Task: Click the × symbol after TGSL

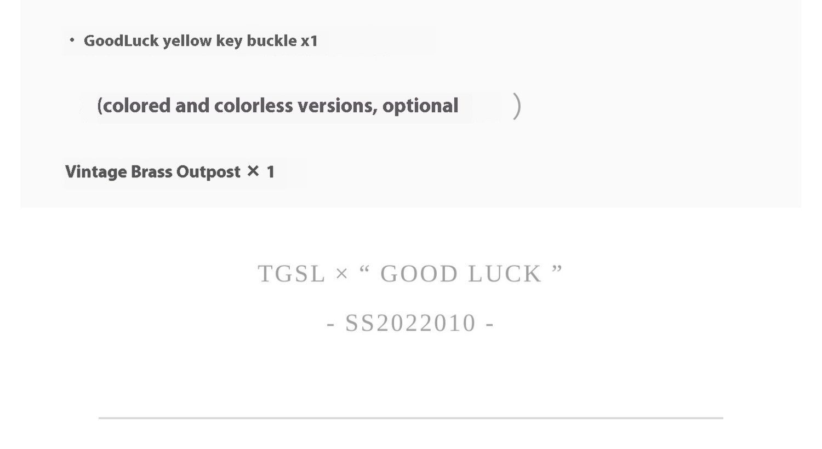Action: click(341, 274)
